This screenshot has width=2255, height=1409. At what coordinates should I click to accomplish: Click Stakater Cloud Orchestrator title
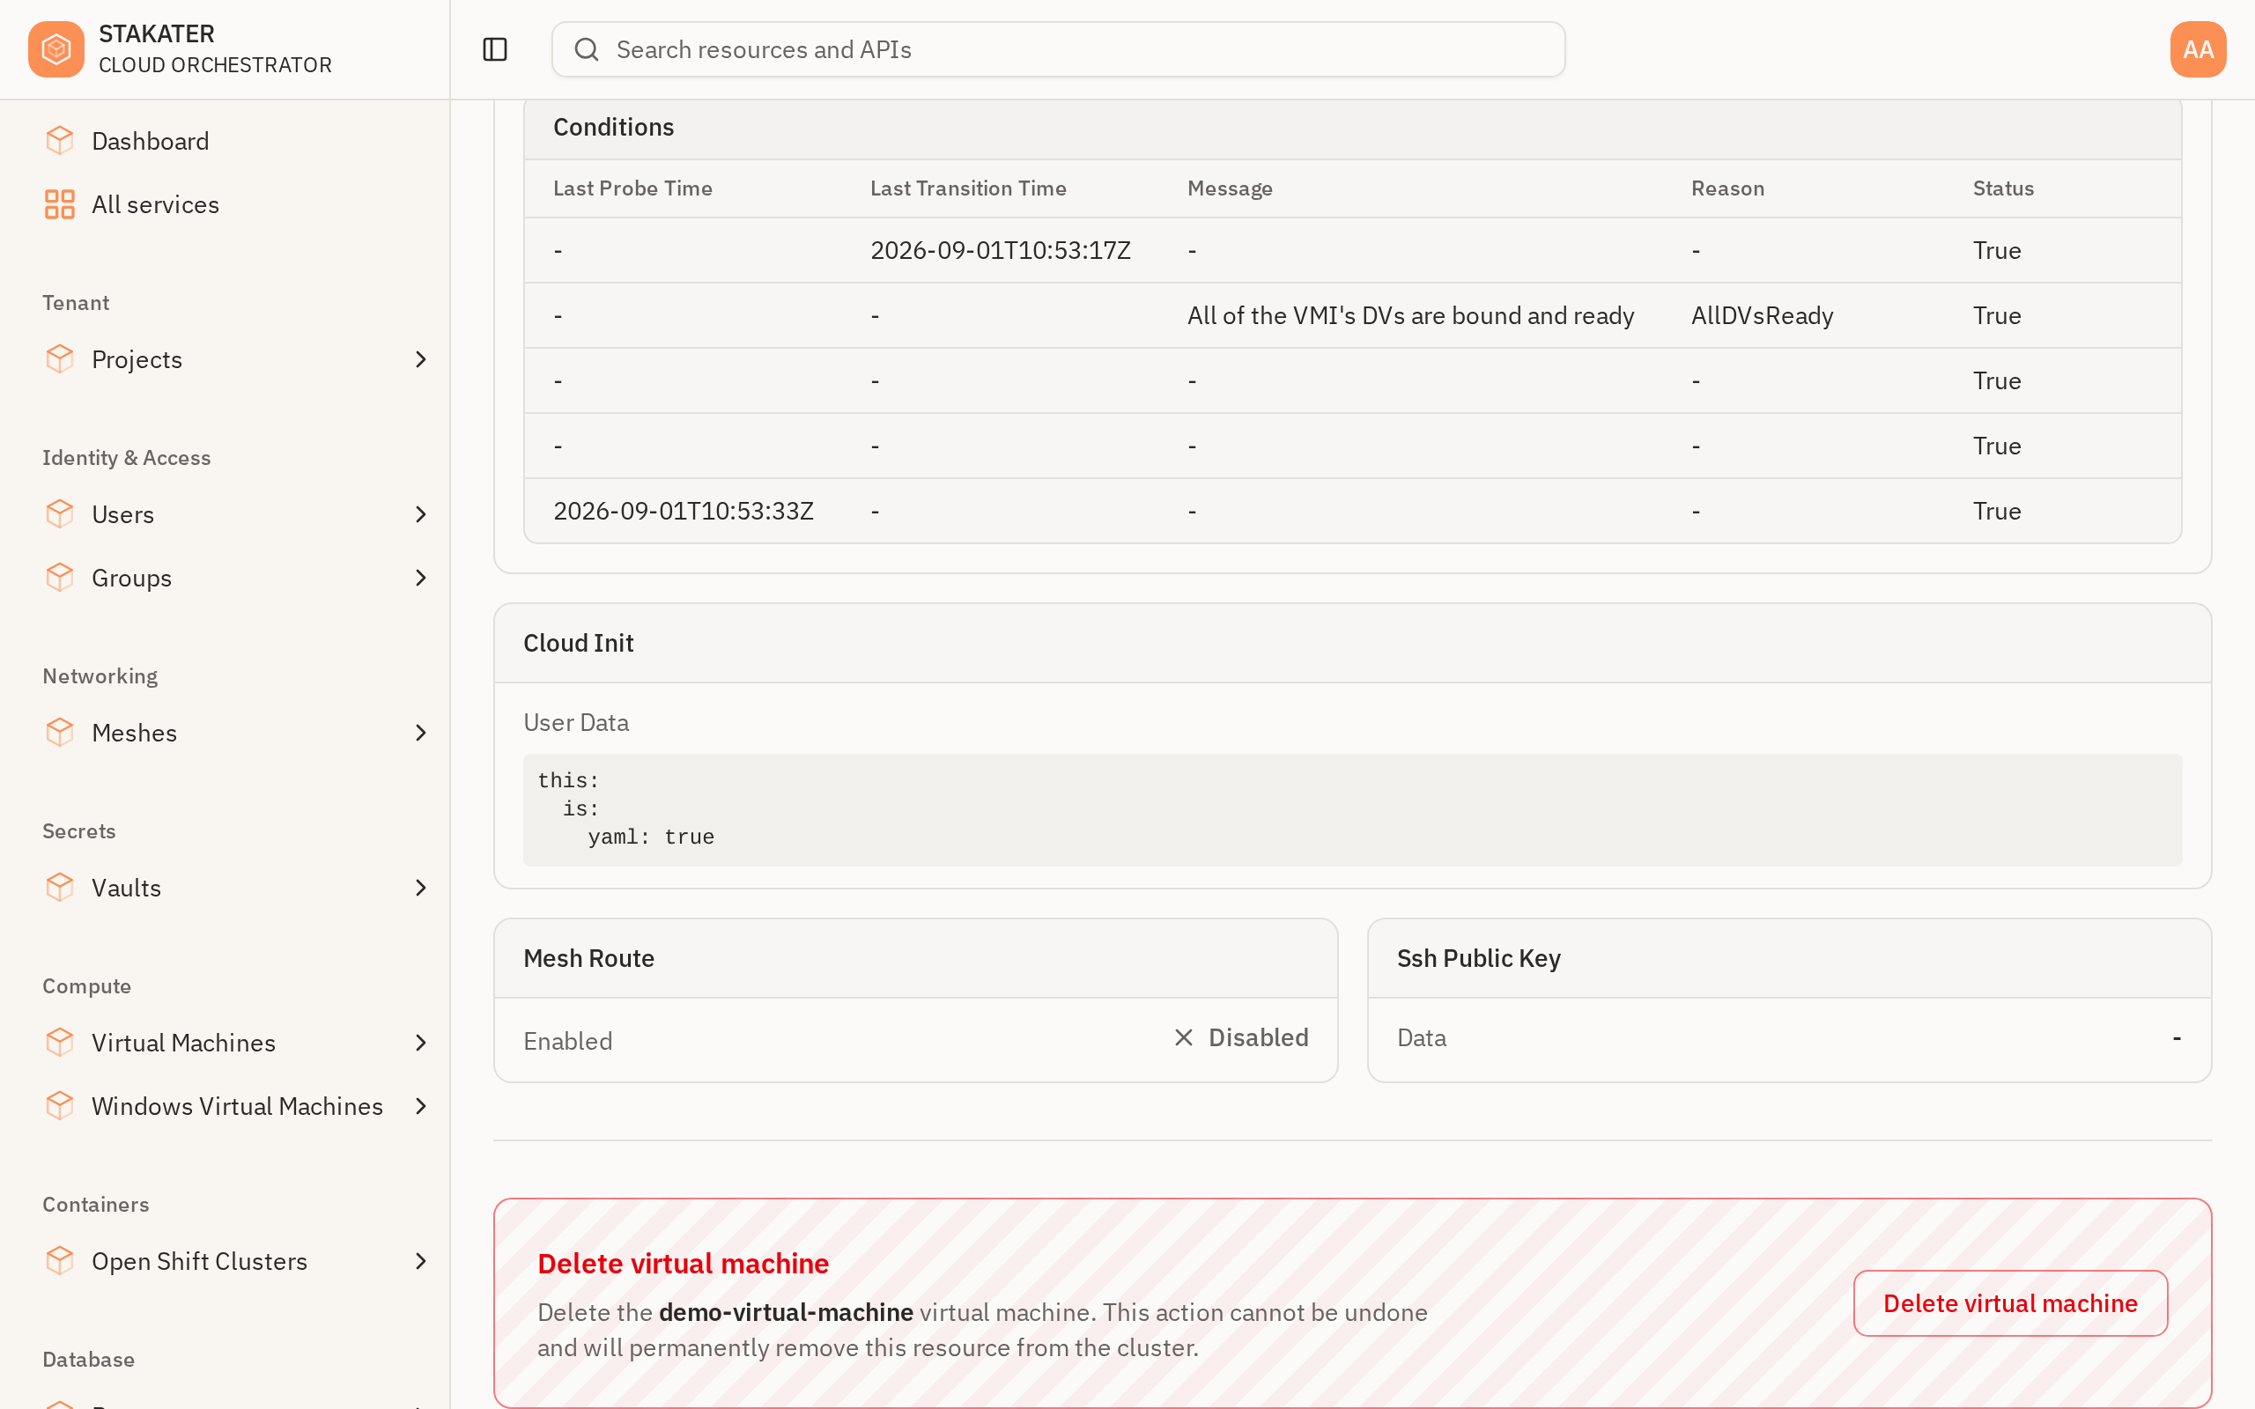(x=215, y=49)
